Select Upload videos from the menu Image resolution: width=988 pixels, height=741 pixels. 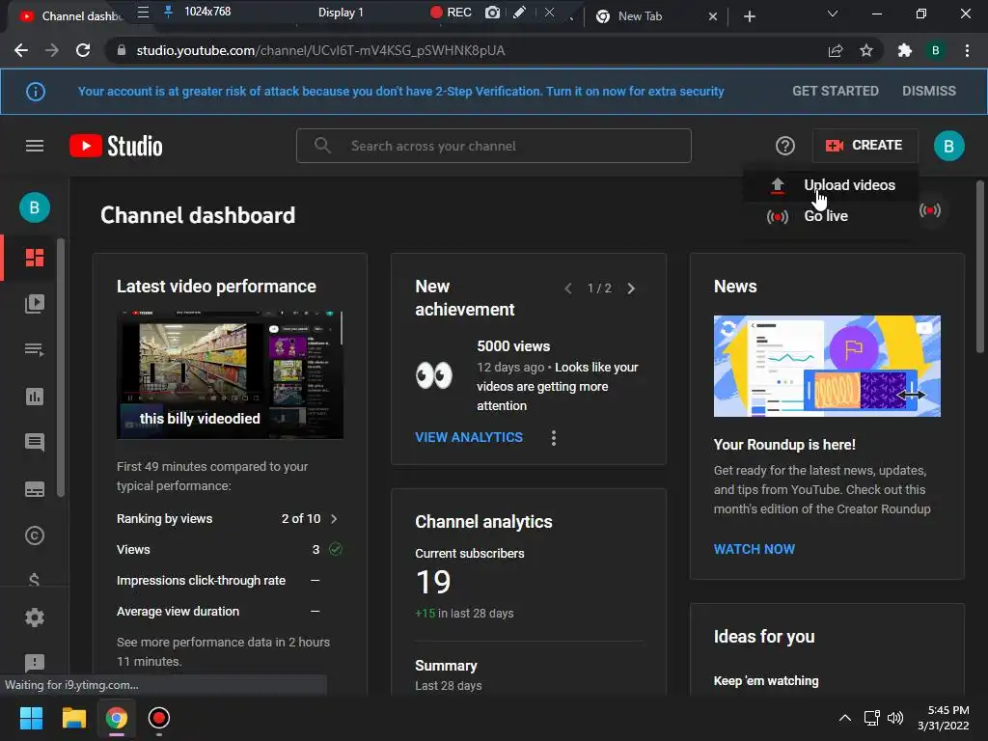click(831, 185)
